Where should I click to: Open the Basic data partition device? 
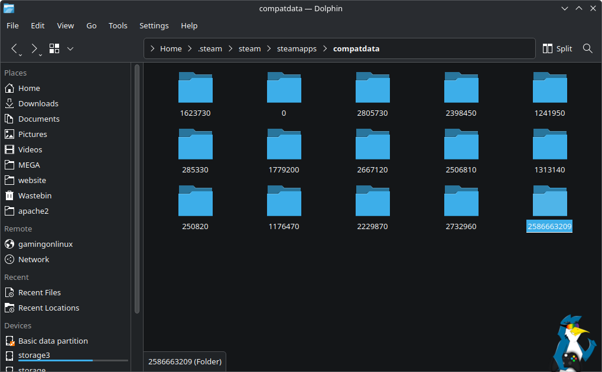(53, 341)
